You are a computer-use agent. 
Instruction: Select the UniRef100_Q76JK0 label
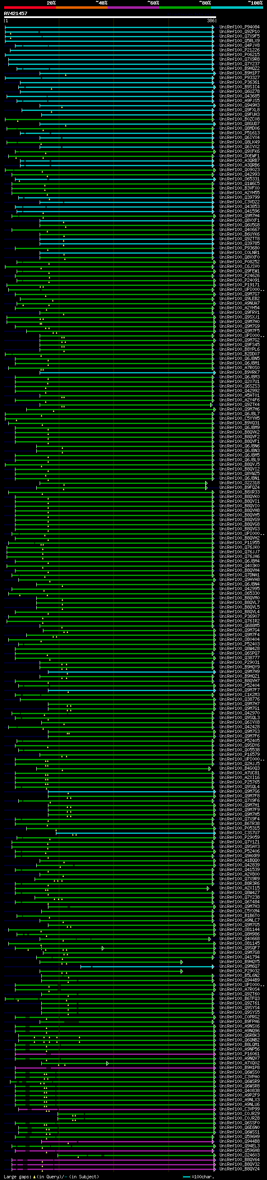click(239, 548)
